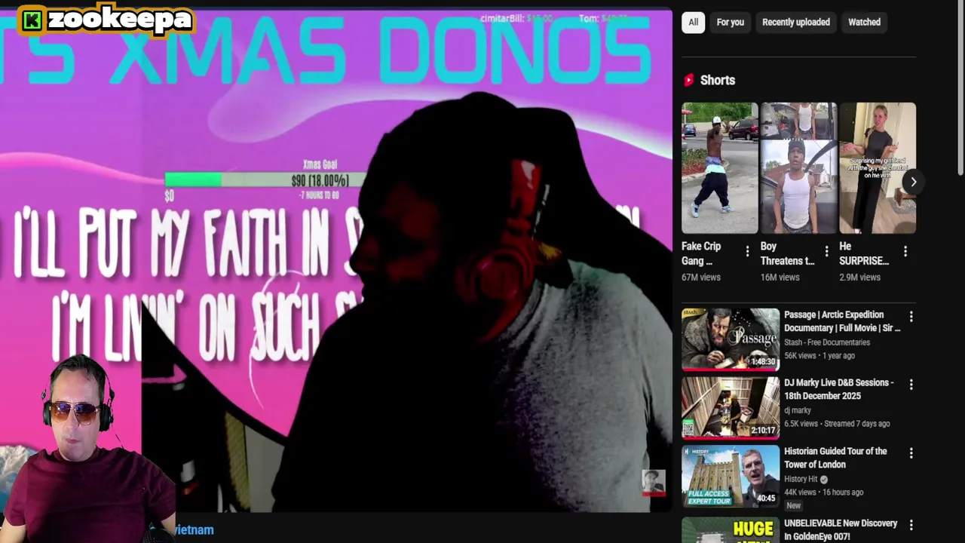Click the small avatar icon in video corner
The image size is (965, 543).
[653, 483]
